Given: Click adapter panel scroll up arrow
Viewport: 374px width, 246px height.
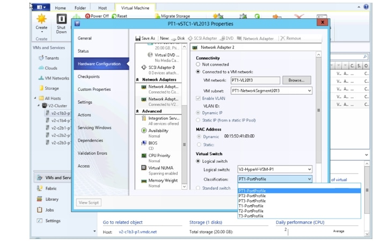Looking at the screenshot, I should click(318, 55).
